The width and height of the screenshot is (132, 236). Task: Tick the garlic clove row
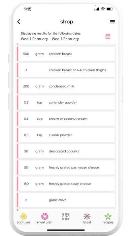tap(66, 200)
